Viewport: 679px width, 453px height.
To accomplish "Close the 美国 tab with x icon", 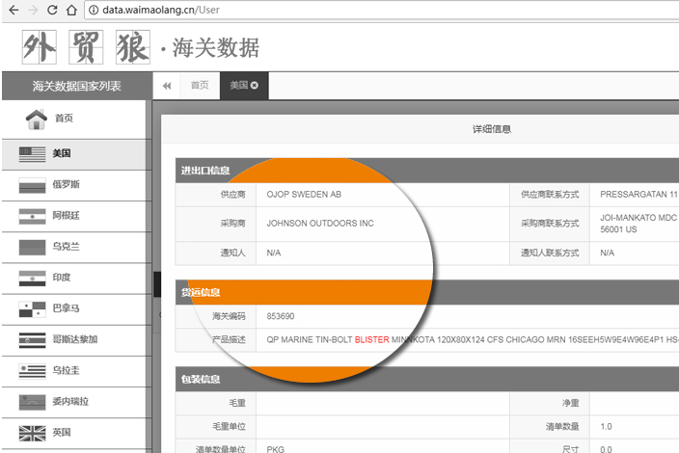I will (x=255, y=86).
